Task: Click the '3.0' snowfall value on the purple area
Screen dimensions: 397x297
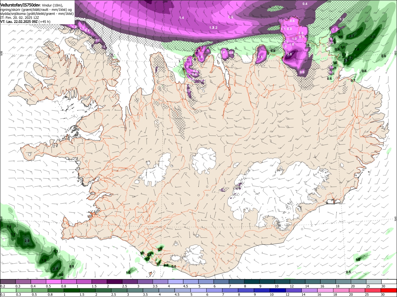Action: tap(289, 54)
